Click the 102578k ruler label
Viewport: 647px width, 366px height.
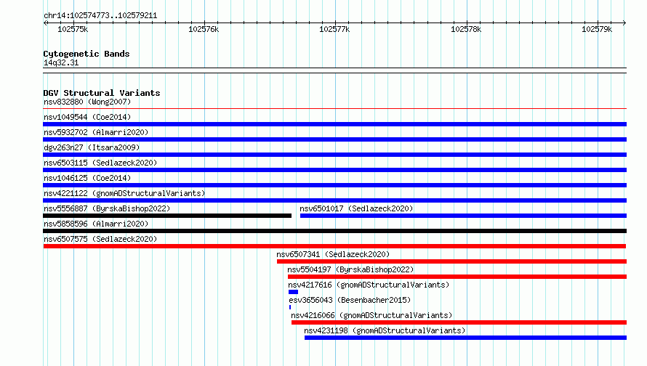pyautogui.click(x=466, y=29)
